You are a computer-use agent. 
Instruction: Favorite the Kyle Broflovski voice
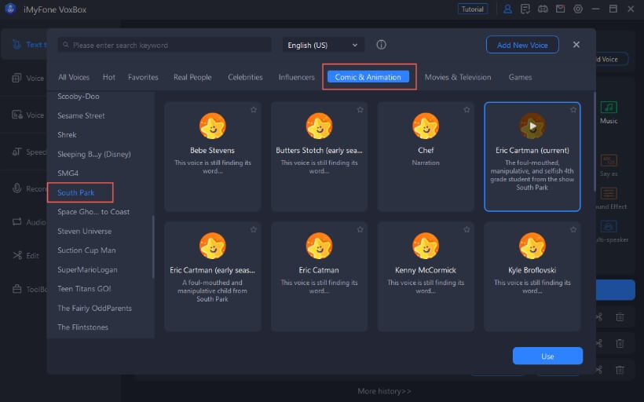[x=573, y=229]
